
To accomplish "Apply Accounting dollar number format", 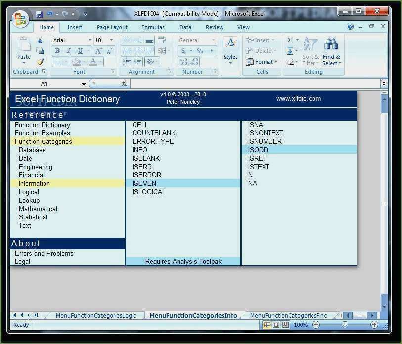I will click(x=183, y=51).
